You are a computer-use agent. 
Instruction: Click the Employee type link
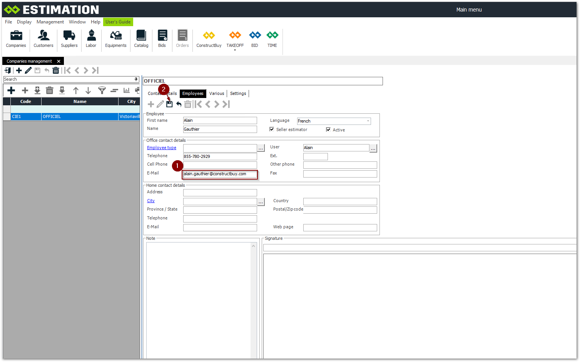(x=162, y=148)
